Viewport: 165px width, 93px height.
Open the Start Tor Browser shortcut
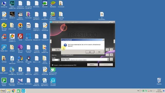click(x=20, y=49)
